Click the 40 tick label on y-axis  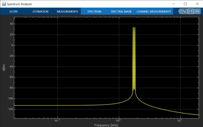tap(11, 24)
